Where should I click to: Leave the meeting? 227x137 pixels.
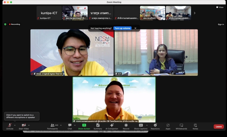[219, 127]
